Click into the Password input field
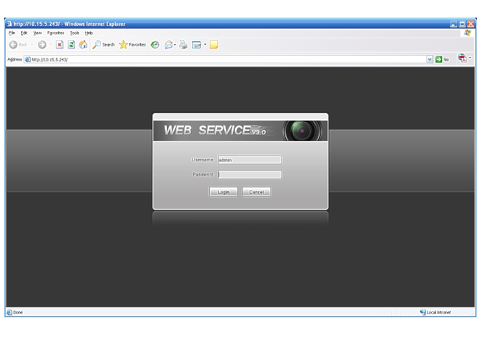The image size is (483, 342). pos(249,174)
